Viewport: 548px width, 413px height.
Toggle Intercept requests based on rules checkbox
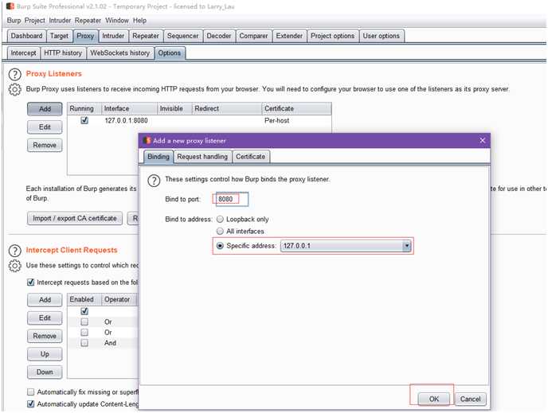click(x=31, y=282)
